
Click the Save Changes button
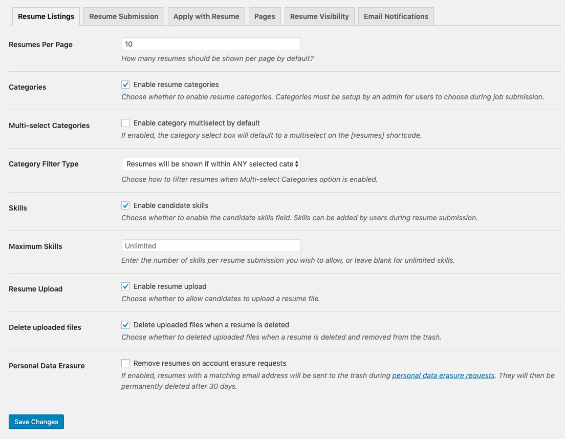36,422
